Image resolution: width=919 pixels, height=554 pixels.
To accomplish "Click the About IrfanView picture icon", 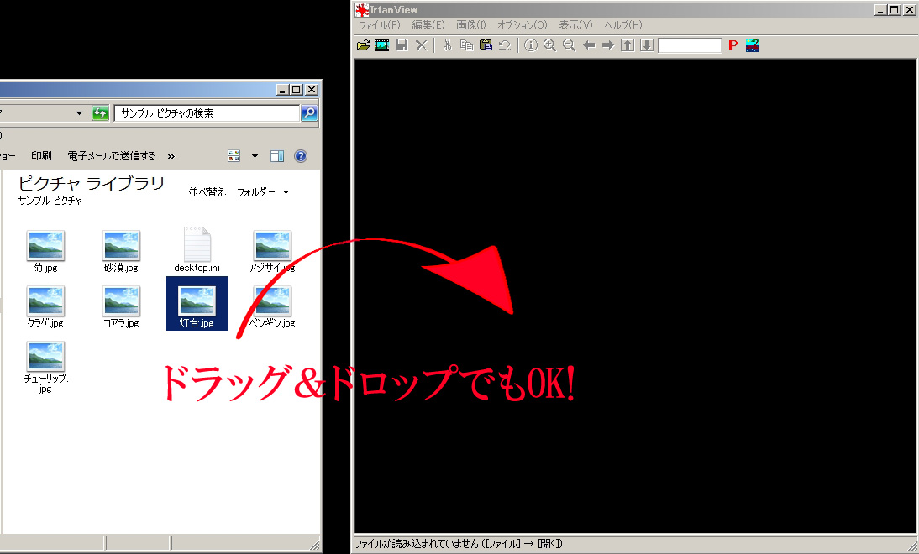I will click(x=753, y=45).
